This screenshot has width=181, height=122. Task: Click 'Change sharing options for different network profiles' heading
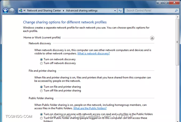(65, 22)
